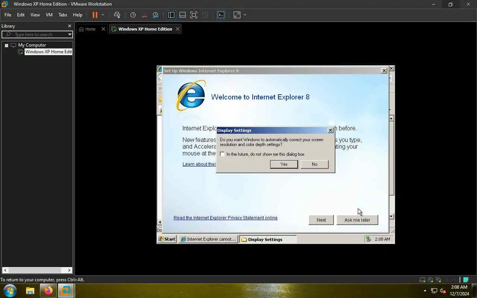Viewport: 477px width, 298px height.
Task: Select Windows XP Home Edition in Library tree
Action: click(x=48, y=52)
